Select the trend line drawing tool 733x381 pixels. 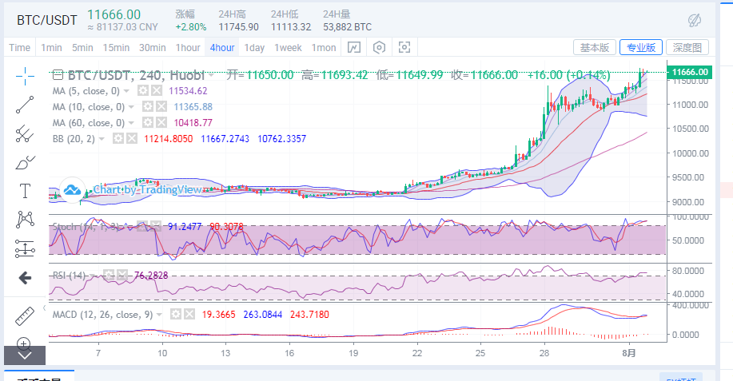tap(25, 105)
